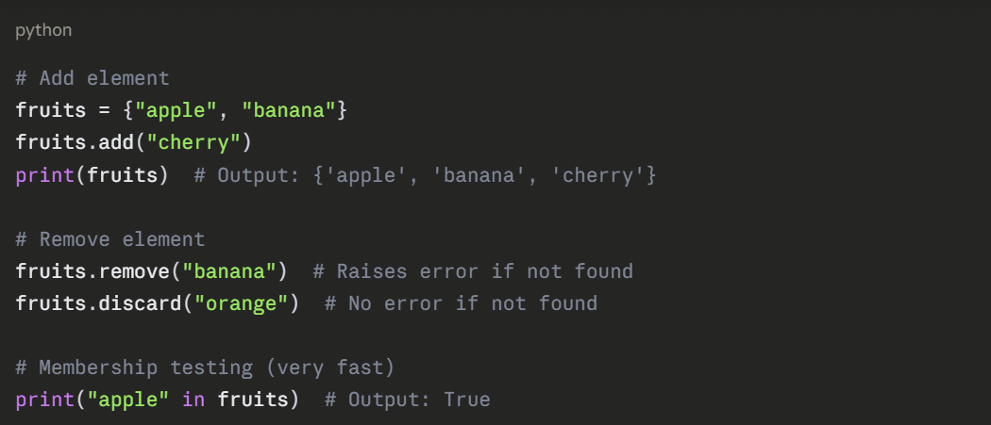991x425 pixels.
Task: Click the python language label
Action: 43,30
